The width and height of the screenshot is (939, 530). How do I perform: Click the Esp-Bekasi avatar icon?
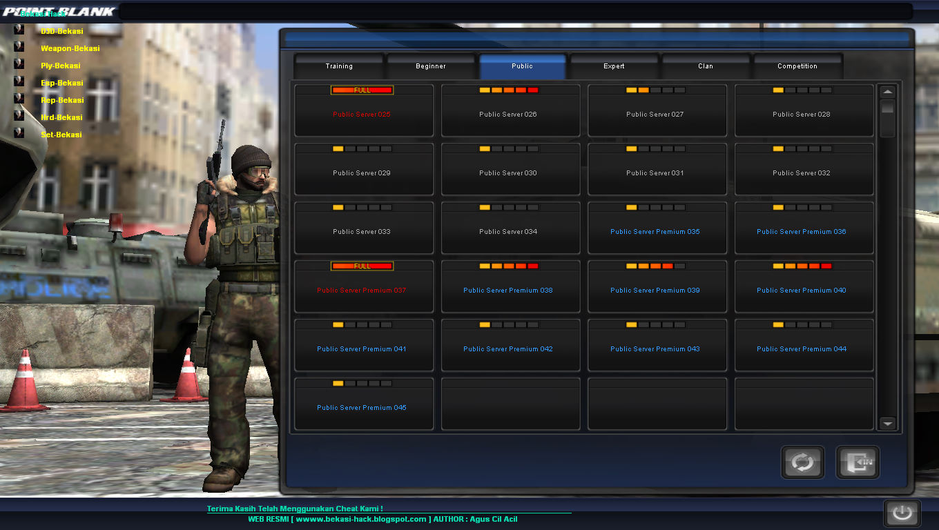pos(17,82)
